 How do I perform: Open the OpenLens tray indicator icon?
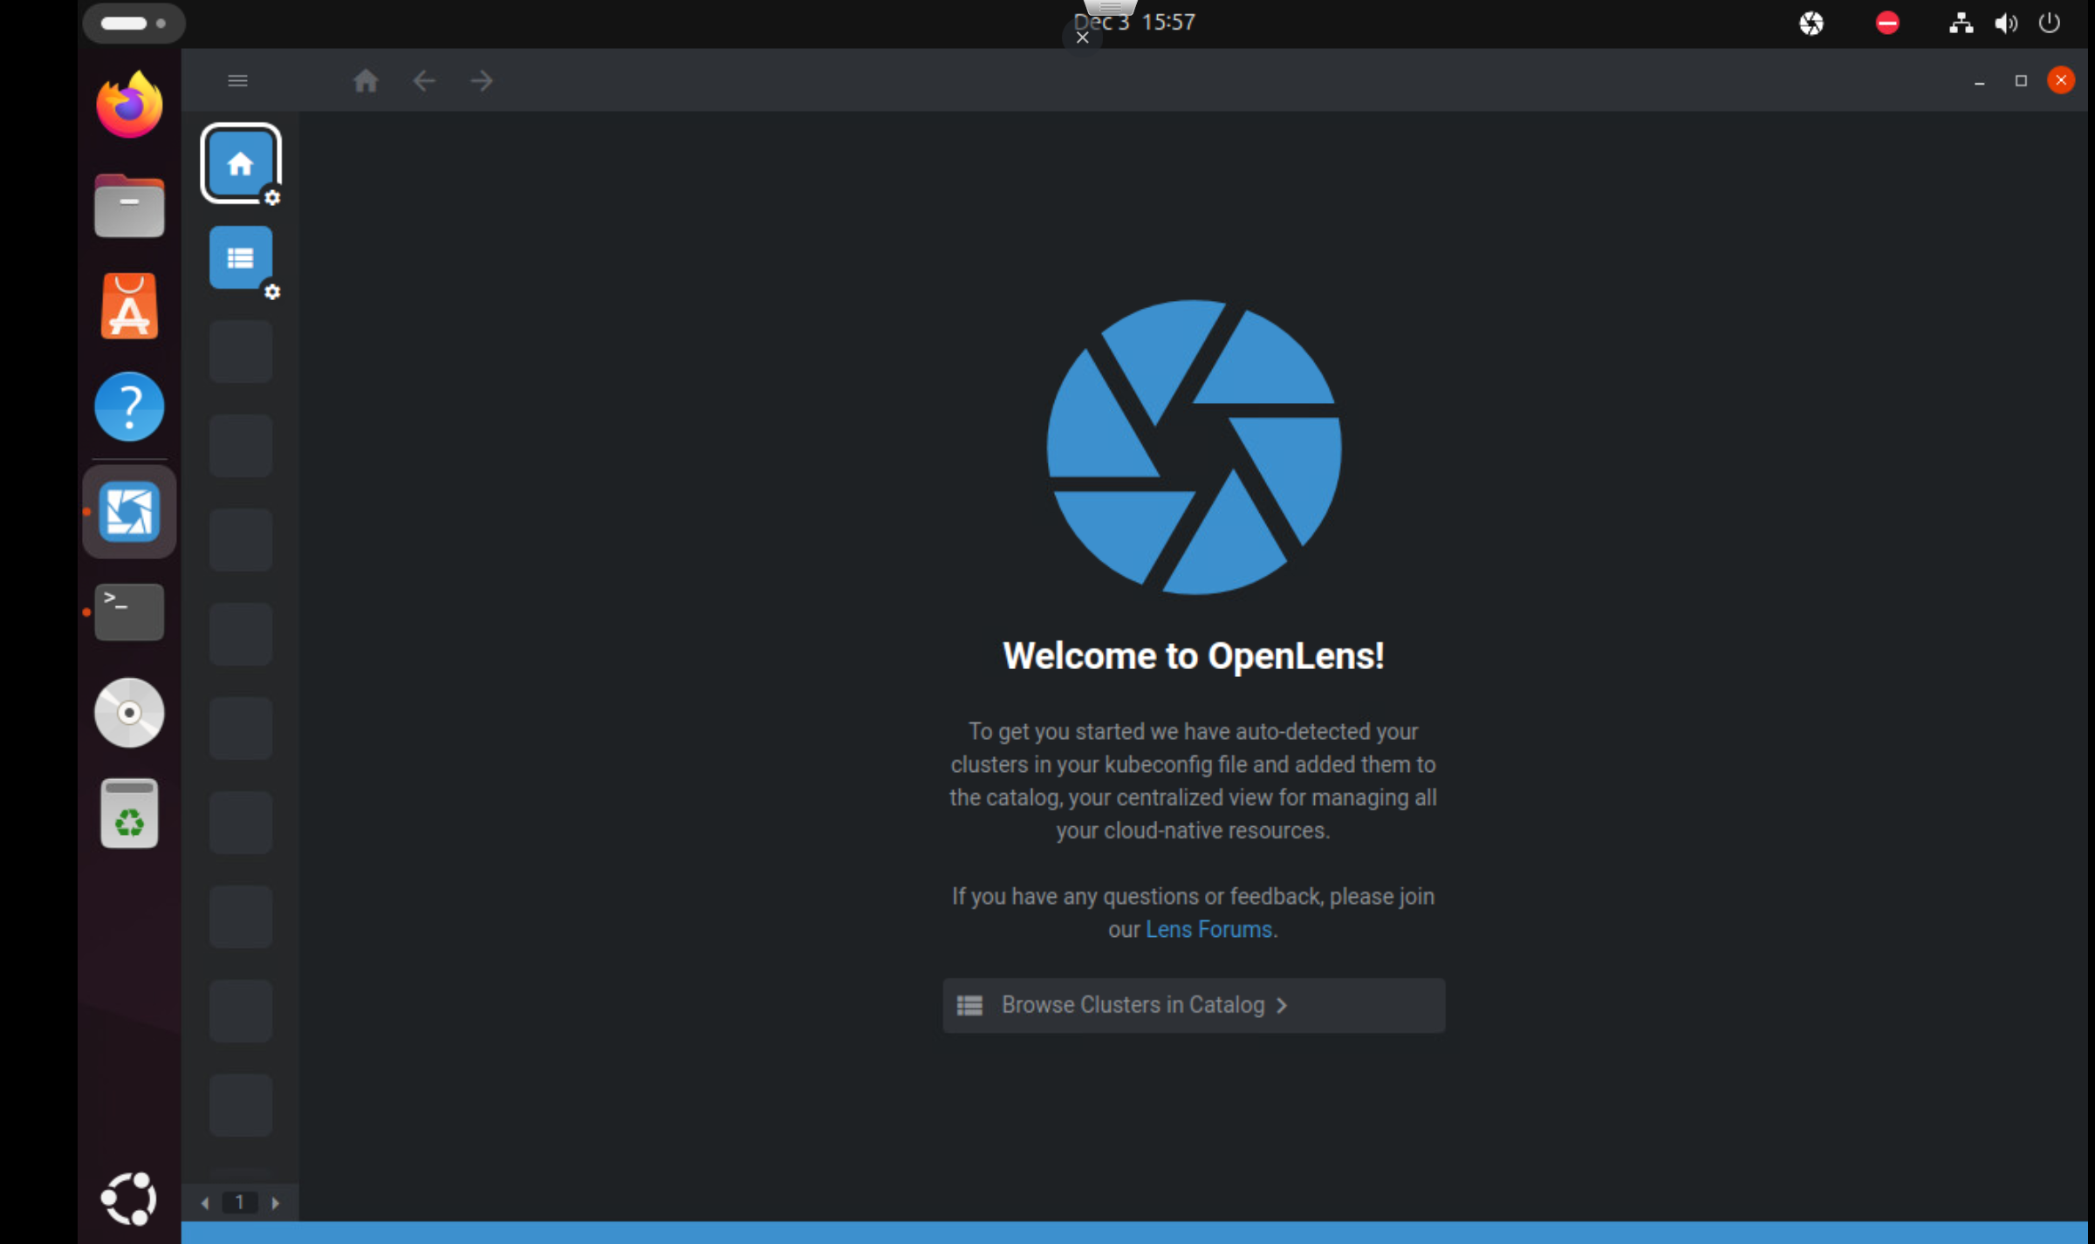1811,23
